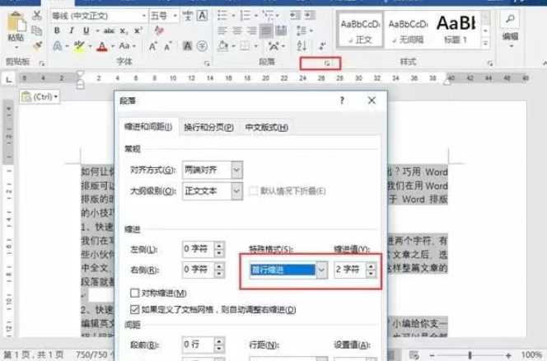Uncheck the auto-adjust right indent checkbox

134,309
